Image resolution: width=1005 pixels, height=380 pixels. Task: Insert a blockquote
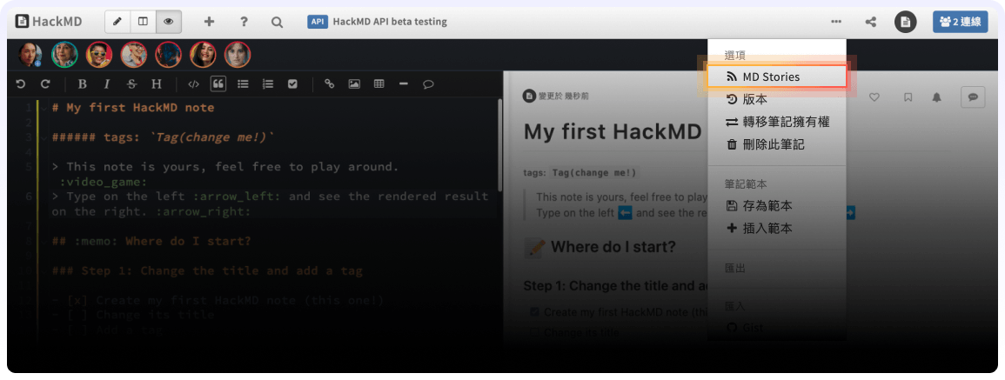[x=218, y=83]
